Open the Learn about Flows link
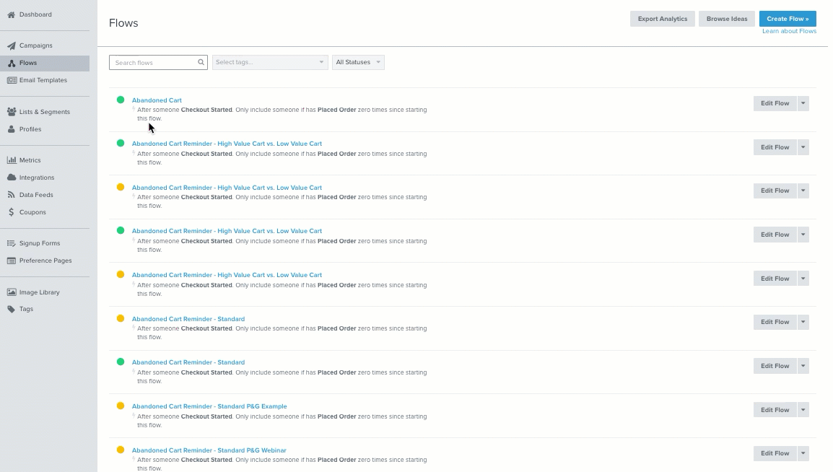 (789, 32)
